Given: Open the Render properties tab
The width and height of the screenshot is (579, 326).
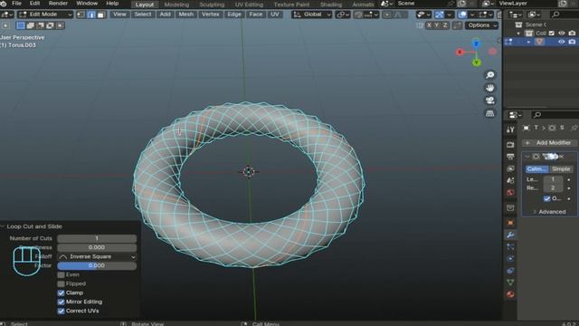Looking at the screenshot, I should tap(510, 145).
